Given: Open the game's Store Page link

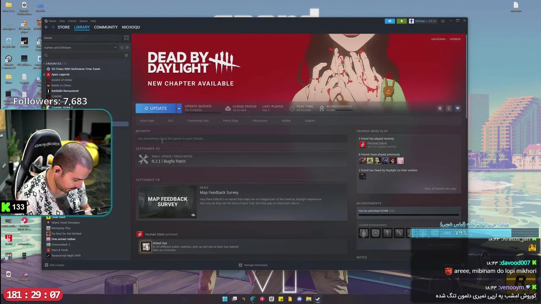Looking at the screenshot, I should [147, 121].
